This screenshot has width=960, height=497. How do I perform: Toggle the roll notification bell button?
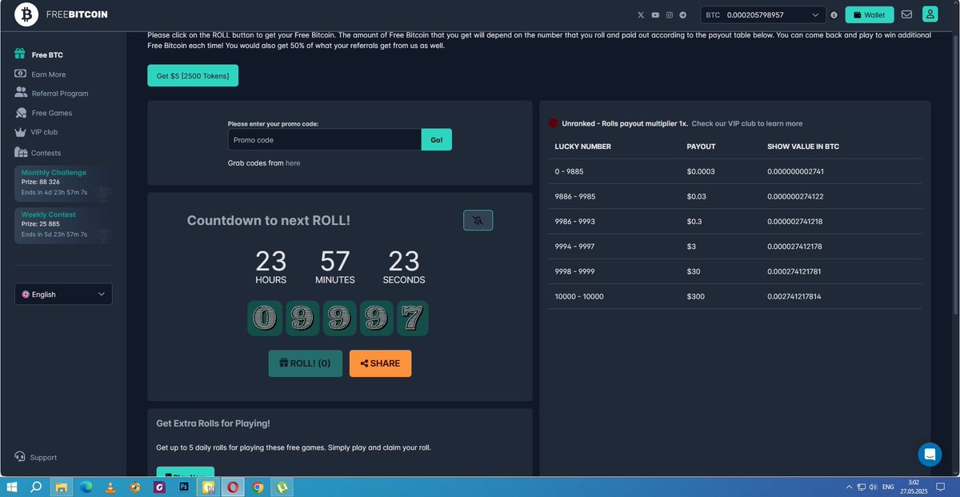pyautogui.click(x=478, y=220)
